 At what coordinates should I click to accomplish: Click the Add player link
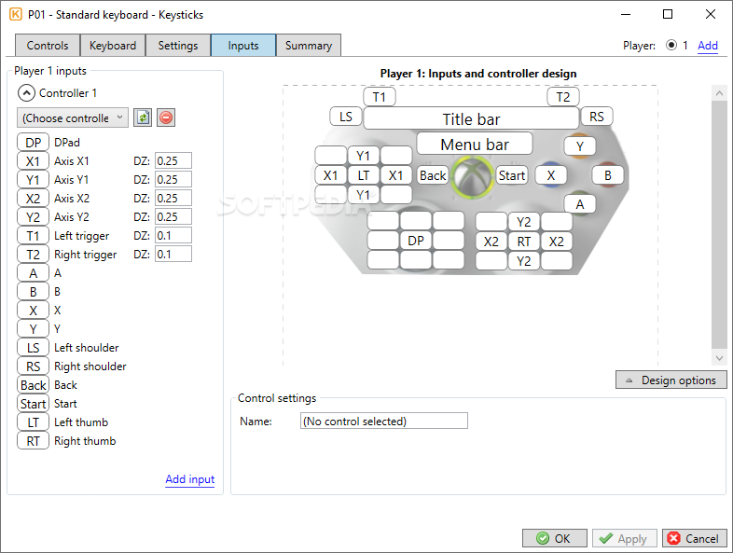[x=707, y=46]
